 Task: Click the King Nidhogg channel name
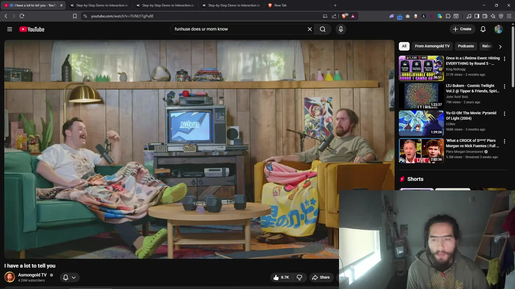tap(457, 69)
